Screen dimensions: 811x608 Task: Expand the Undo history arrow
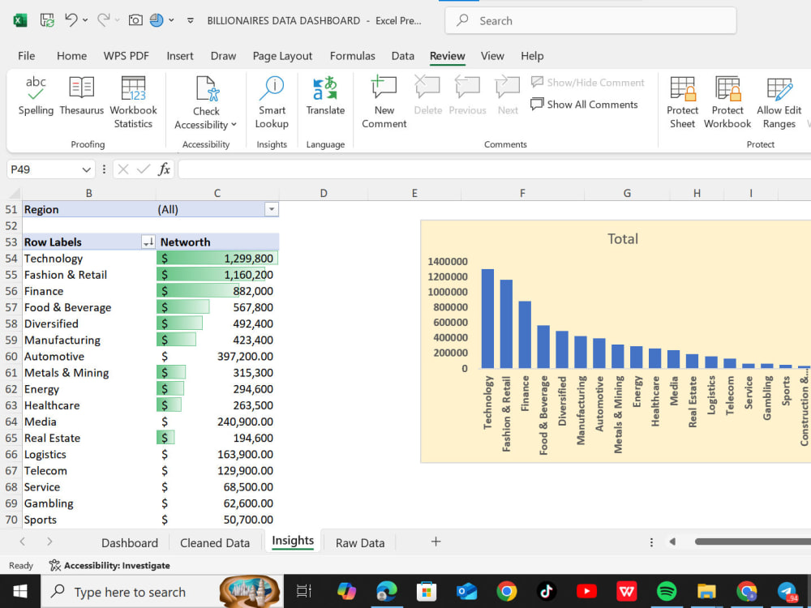(85, 21)
